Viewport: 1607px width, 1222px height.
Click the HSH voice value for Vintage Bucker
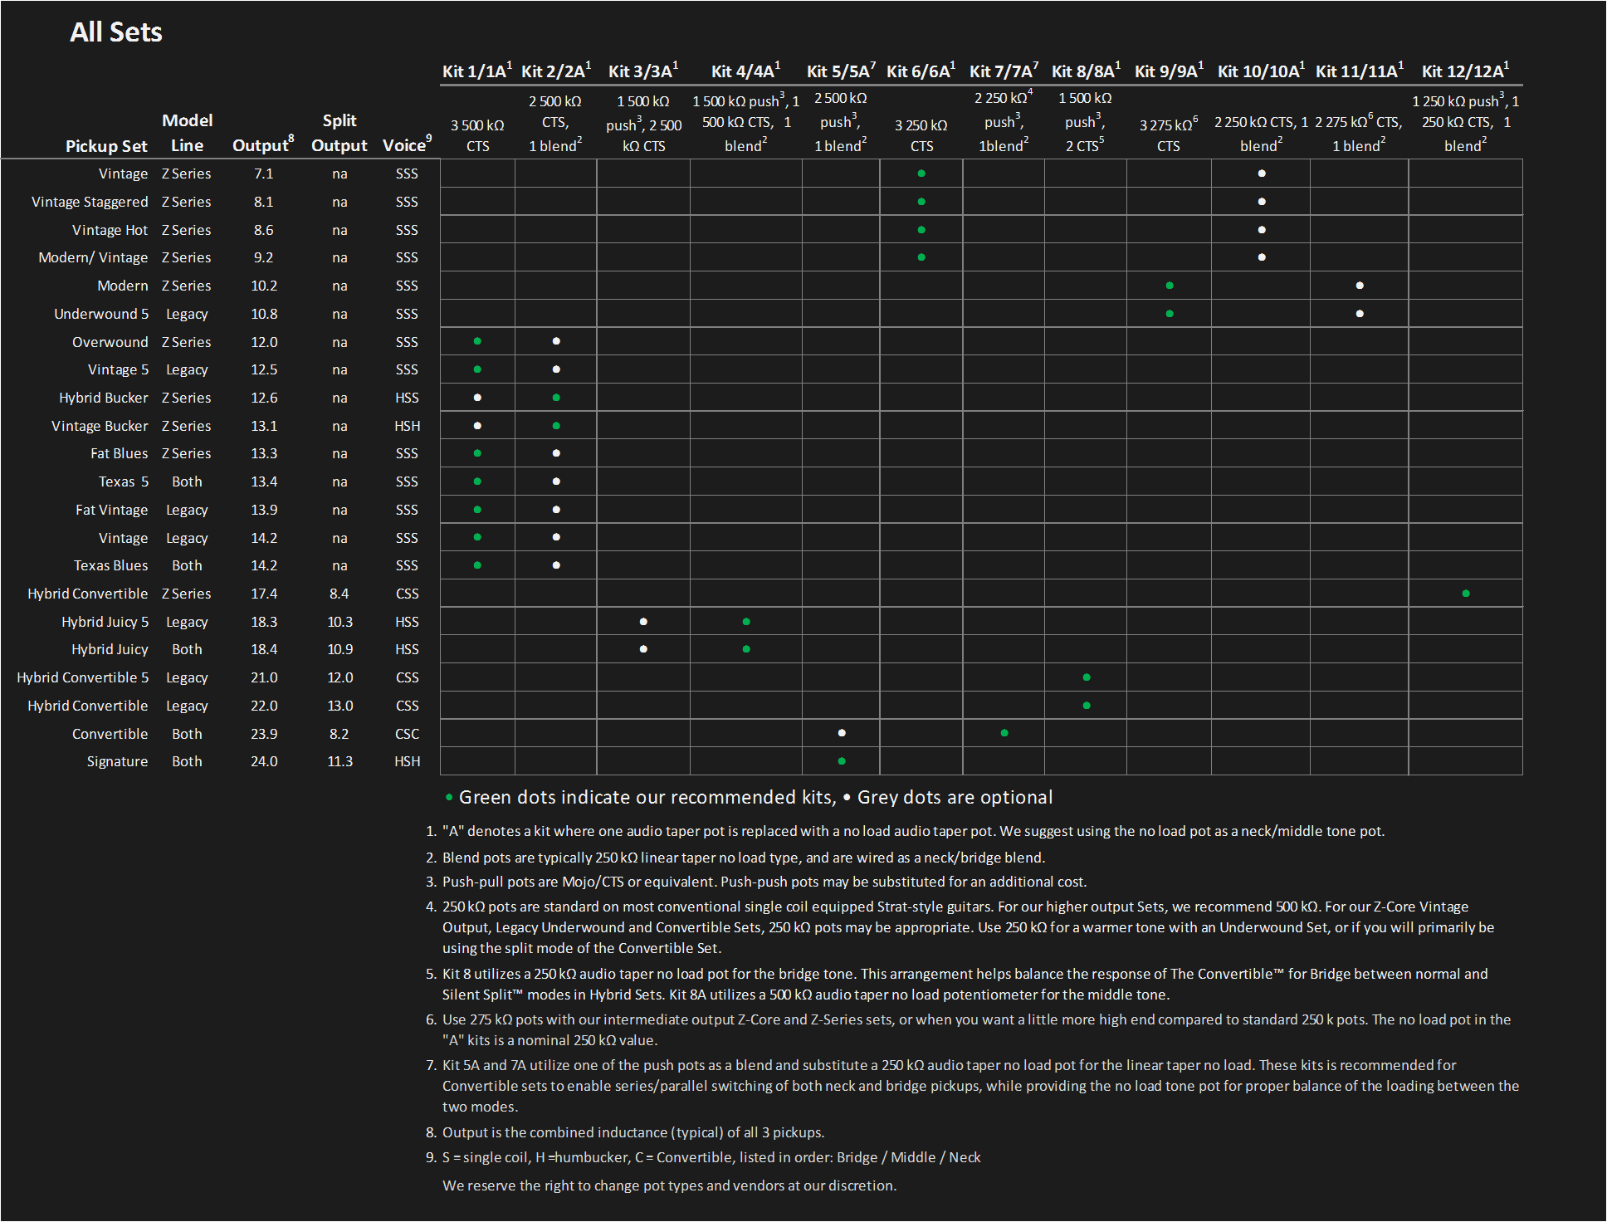pos(407,426)
